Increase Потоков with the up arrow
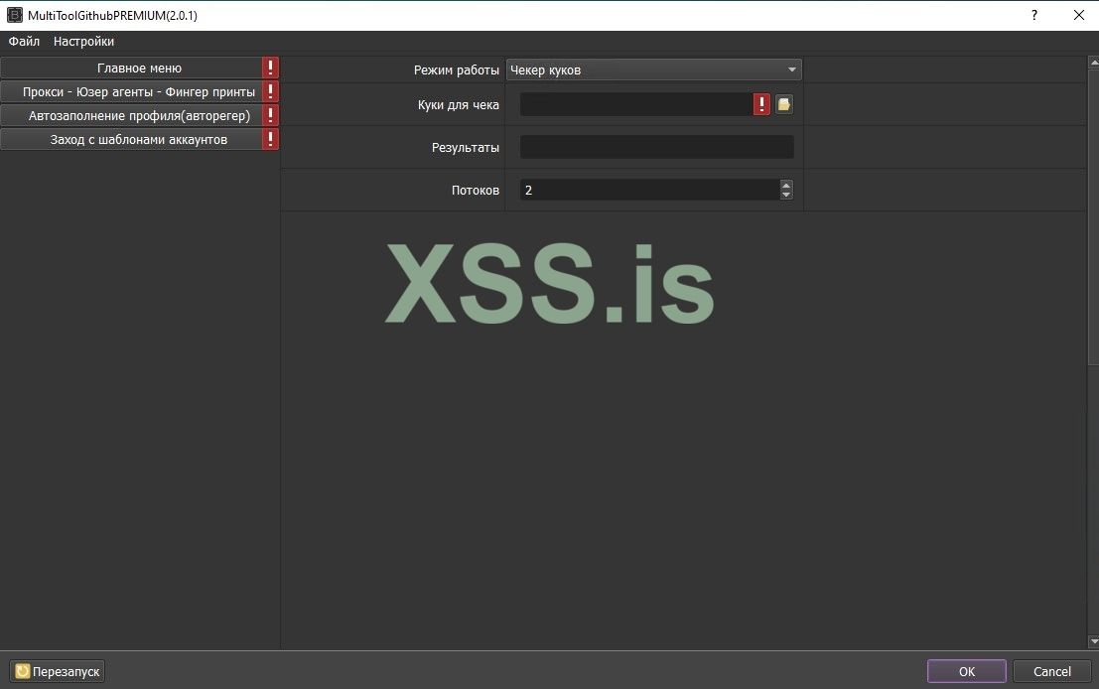This screenshot has width=1099, height=689. click(786, 185)
